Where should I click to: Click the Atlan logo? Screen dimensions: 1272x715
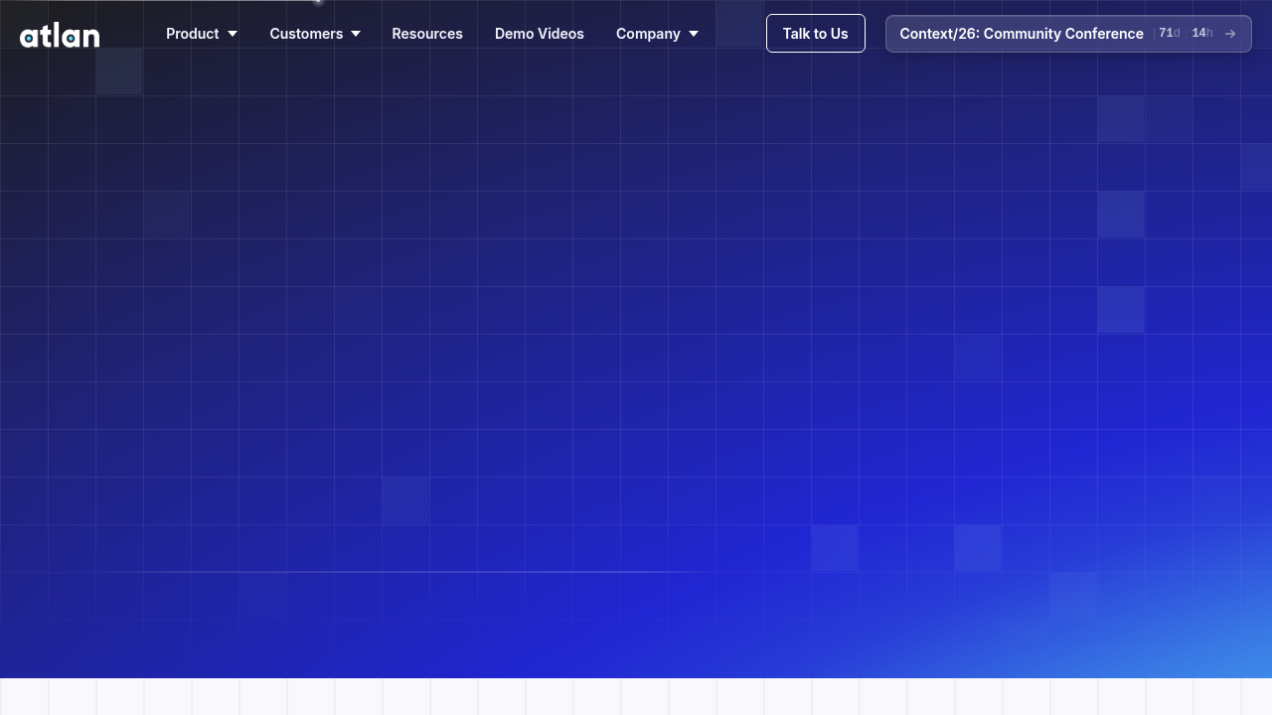pyautogui.click(x=60, y=36)
